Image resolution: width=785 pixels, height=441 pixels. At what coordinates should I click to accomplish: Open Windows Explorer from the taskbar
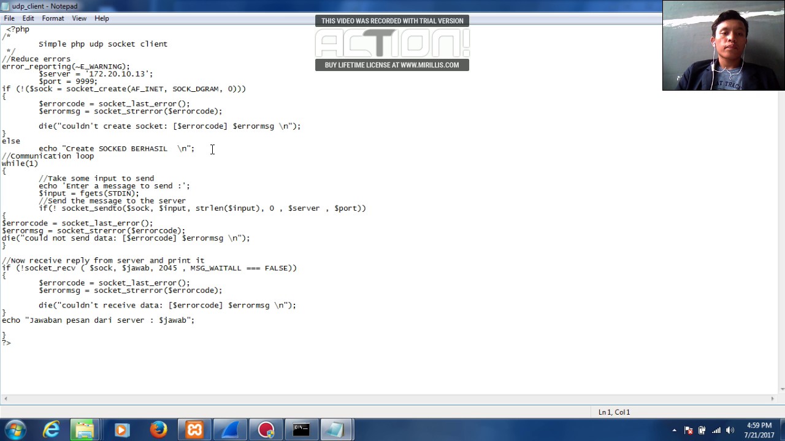click(x=85, y=430)
